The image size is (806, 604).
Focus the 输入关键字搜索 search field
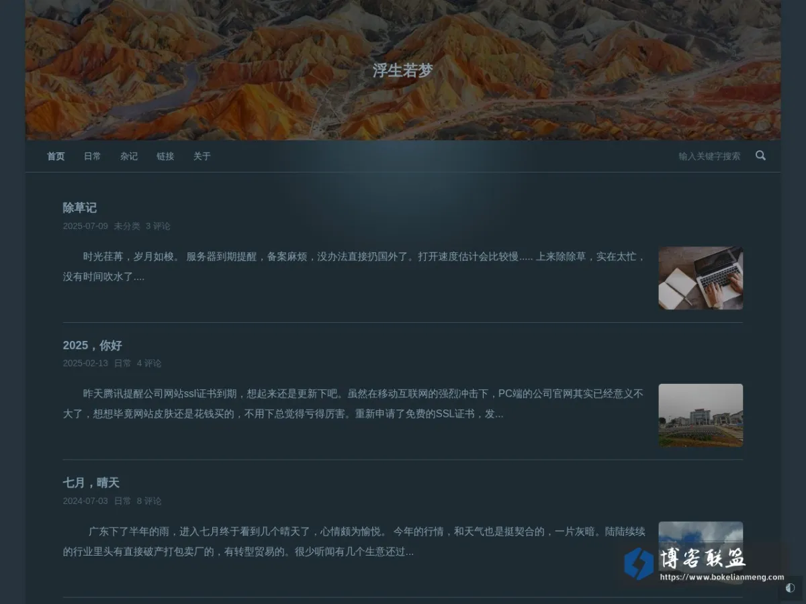(709, 156)
